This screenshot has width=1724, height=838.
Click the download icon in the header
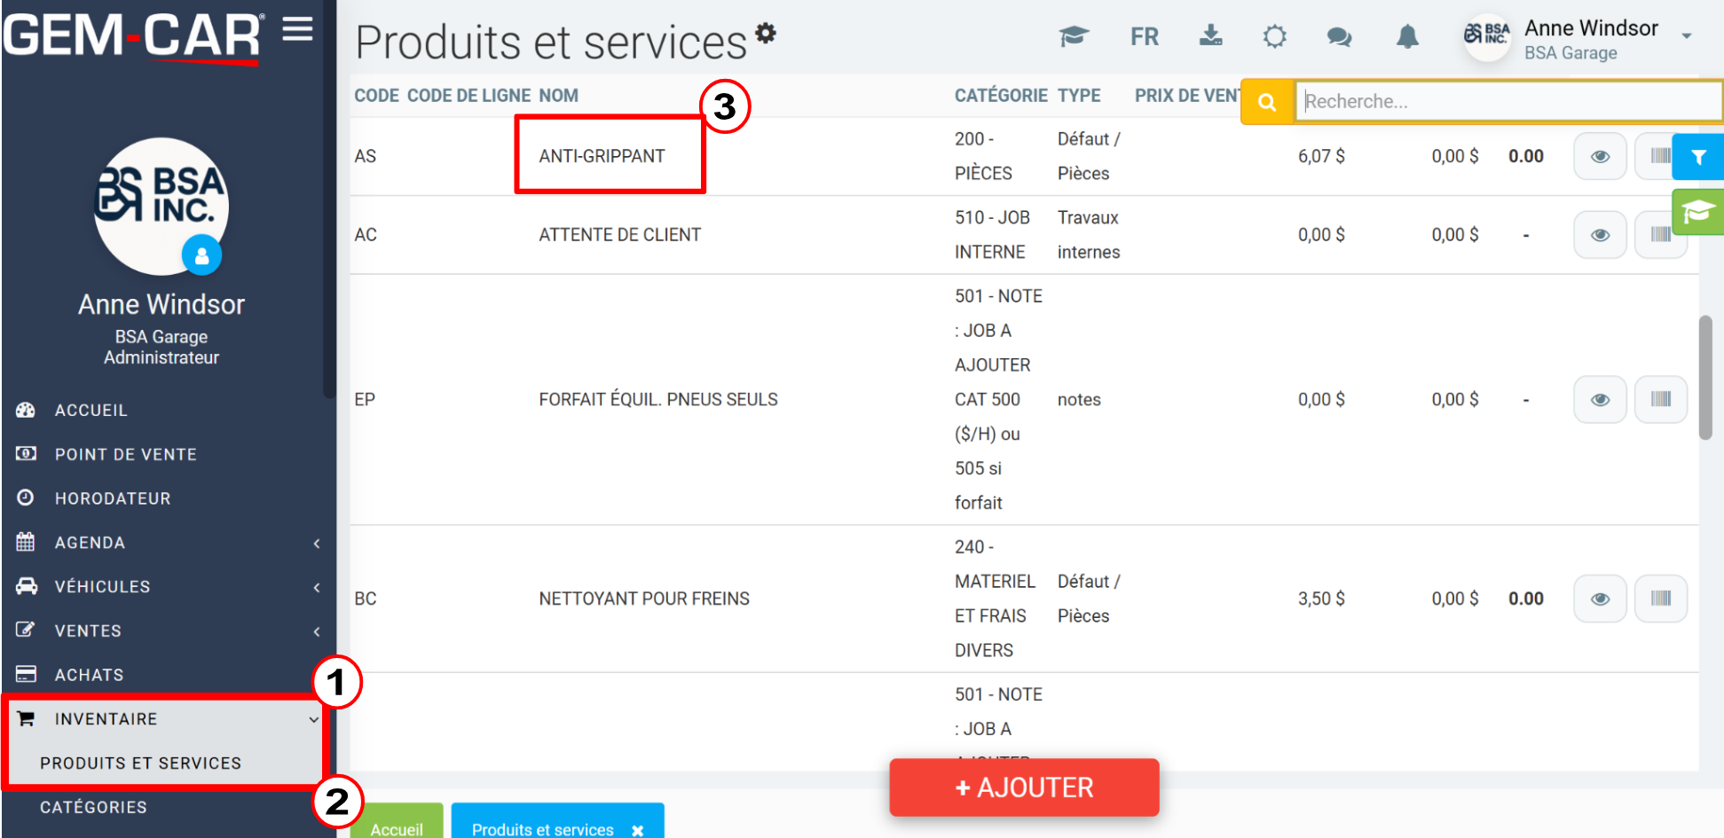click(x=1210, y=35)
